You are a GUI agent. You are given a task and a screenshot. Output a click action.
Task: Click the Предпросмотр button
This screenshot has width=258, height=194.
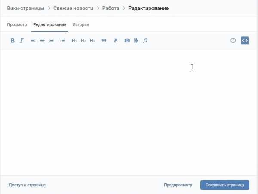point(178,185)
